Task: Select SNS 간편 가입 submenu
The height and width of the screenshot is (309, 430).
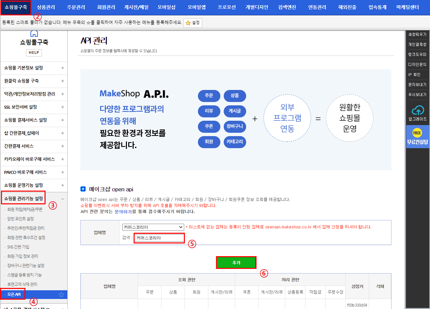Action: tap(18, 247)
